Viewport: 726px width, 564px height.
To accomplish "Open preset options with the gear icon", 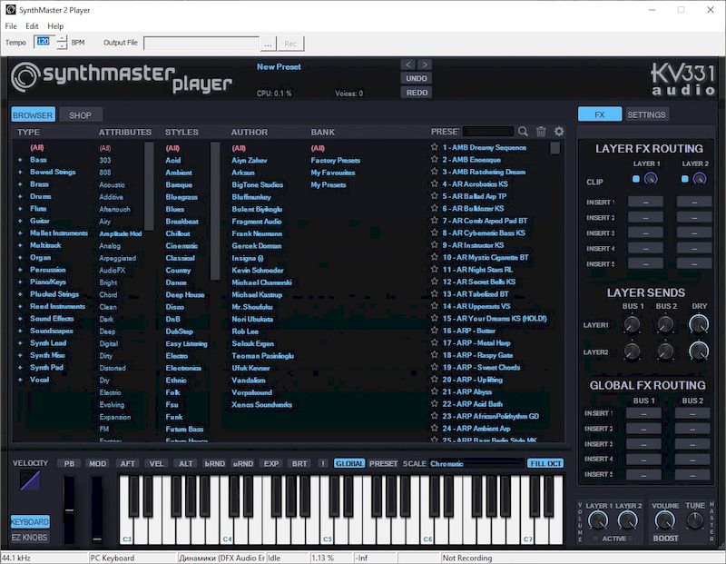I will pos(558,131).
